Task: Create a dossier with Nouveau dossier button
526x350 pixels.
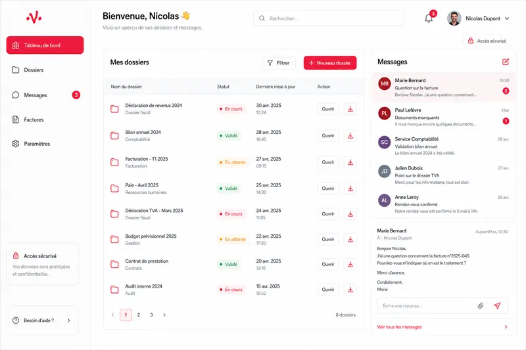Action: point(330,63)
